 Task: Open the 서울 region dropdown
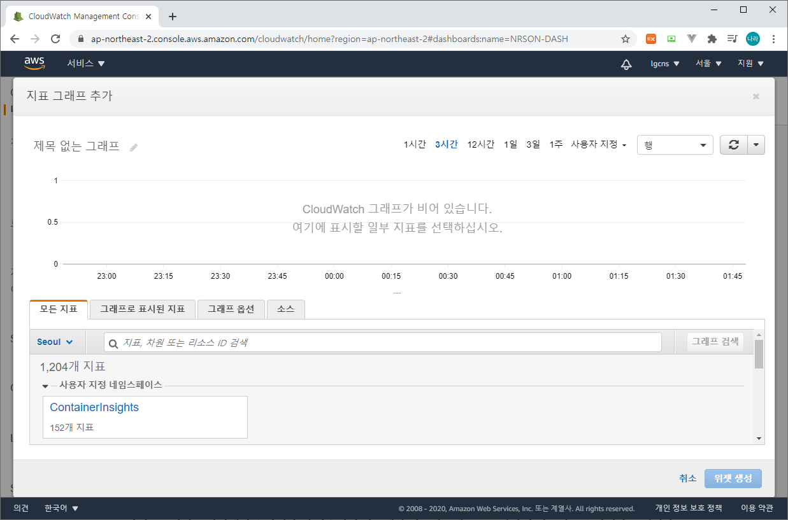click(708, 64)
